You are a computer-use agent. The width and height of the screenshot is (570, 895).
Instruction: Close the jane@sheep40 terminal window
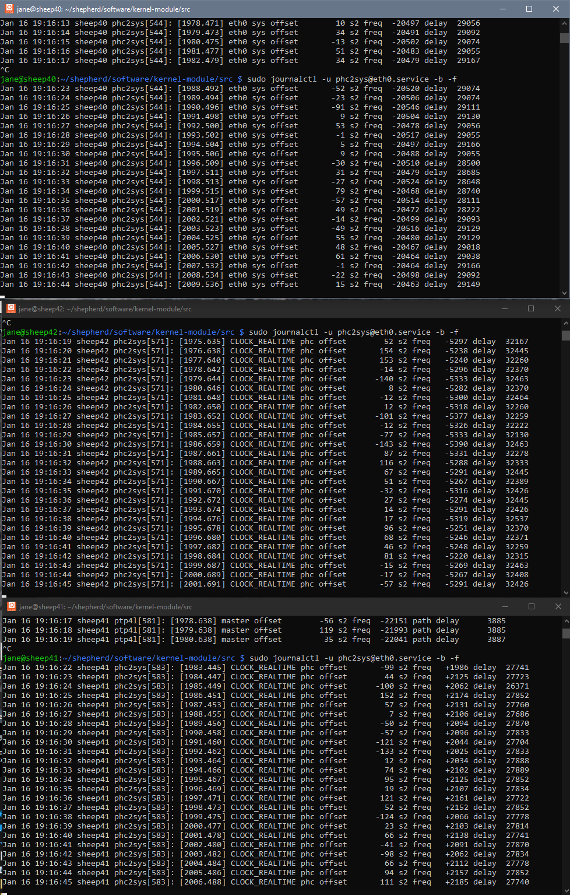tap(556, 9)
